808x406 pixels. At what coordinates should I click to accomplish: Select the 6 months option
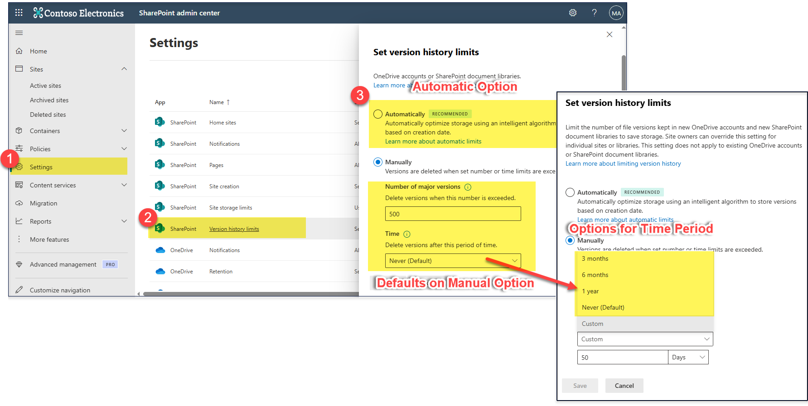pyautogui.click(x=595, y=275)
